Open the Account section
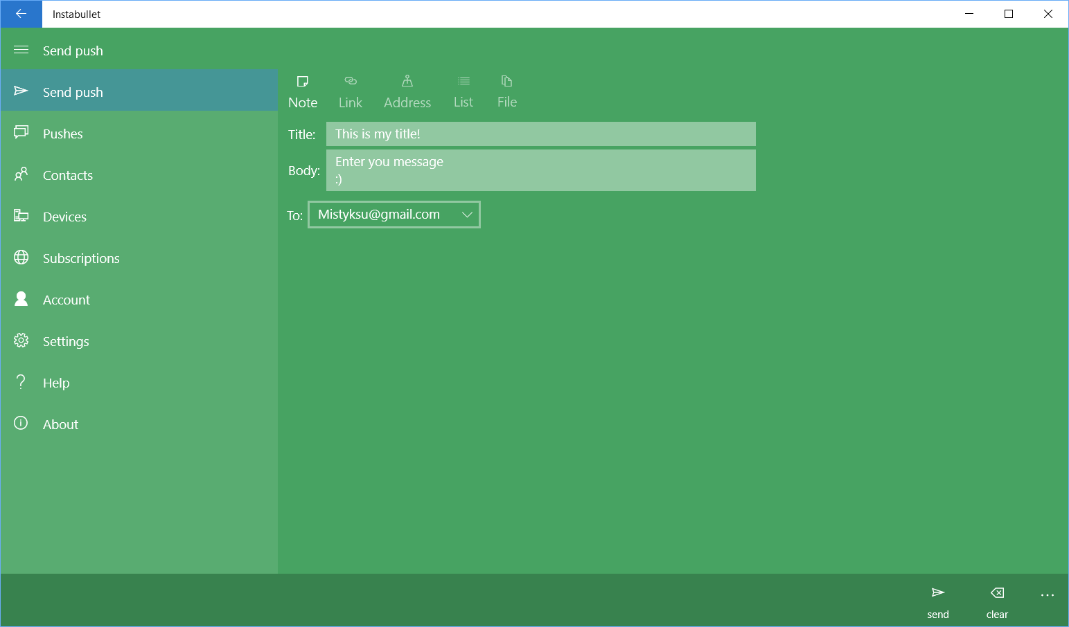Image resolution: width=1069 pixels, height=627 pixels. point(66,299)
